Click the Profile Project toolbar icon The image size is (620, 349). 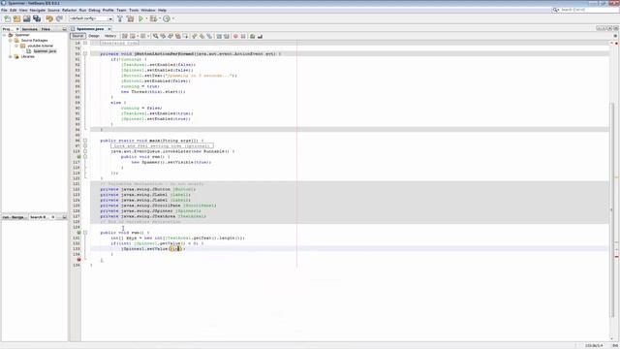pyautogui.click(x=167, y=18)
